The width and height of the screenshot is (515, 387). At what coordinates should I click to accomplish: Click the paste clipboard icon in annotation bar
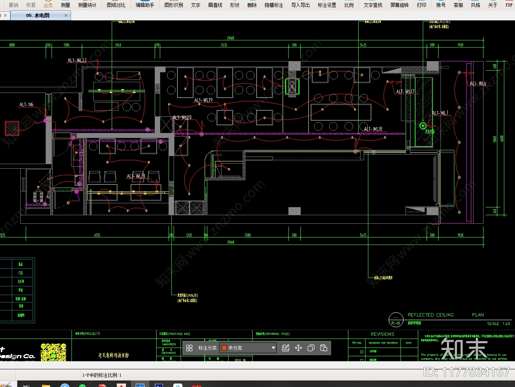324,348
